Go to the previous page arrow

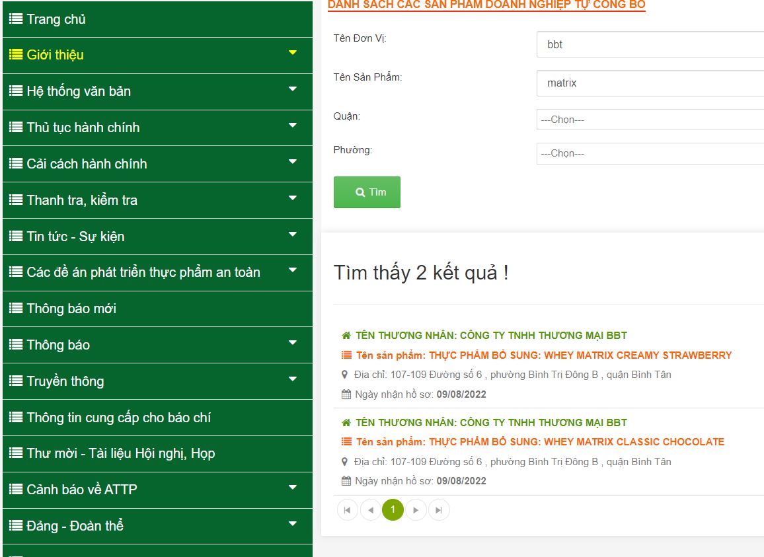pos(370,510)
